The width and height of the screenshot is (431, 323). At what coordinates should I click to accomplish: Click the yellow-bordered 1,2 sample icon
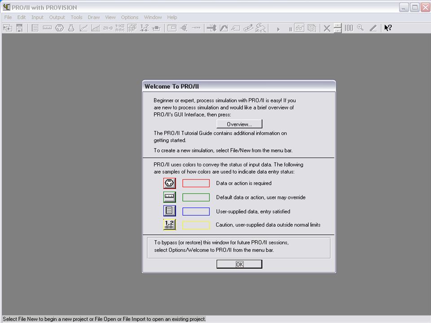point(169,224)
